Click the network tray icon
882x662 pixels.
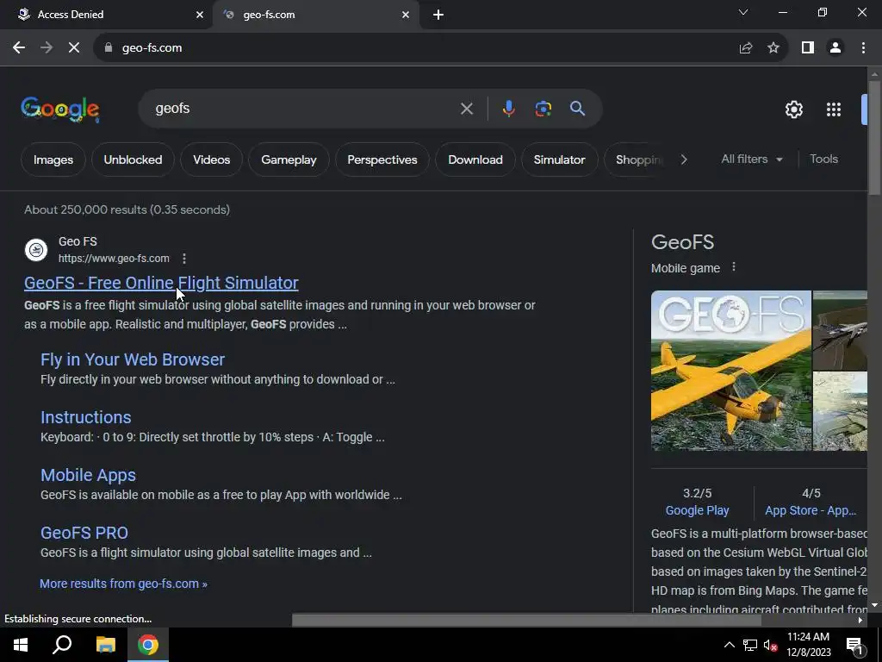click(x=749, y=645)
